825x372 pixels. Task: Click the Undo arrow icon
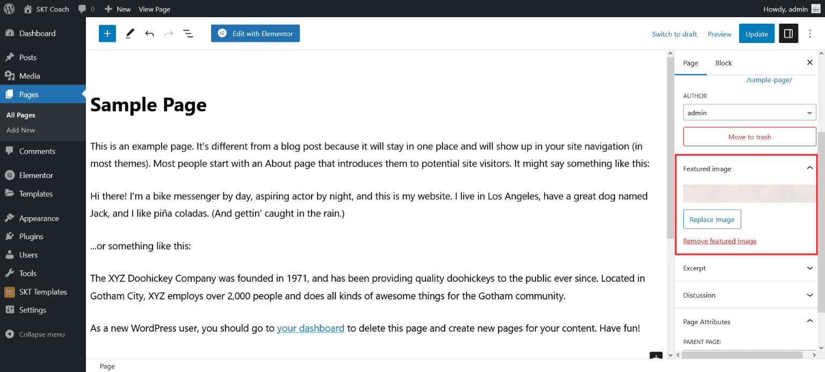149,33
